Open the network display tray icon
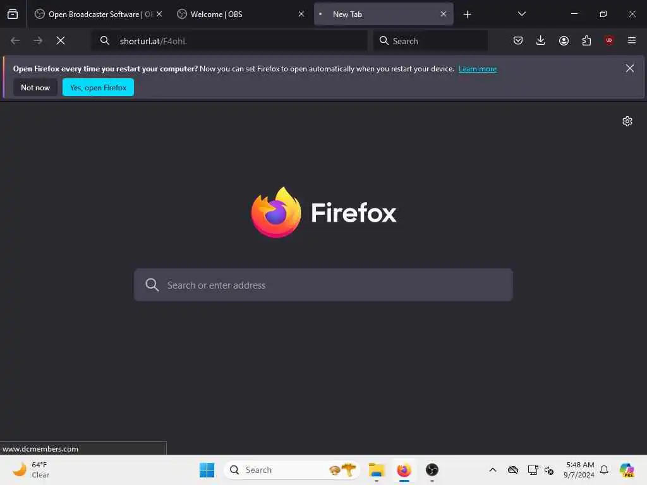Screen dimensions: 647x485 [533, 470]
